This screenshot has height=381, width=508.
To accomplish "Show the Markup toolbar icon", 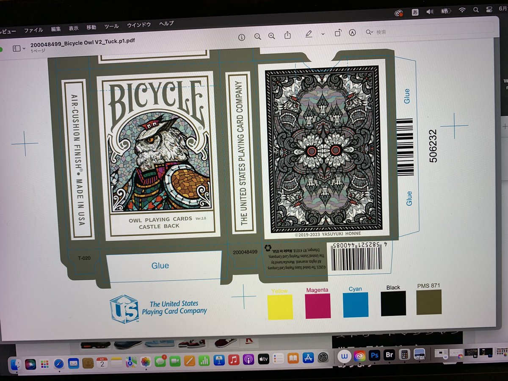I will click(x=352, y=33).
